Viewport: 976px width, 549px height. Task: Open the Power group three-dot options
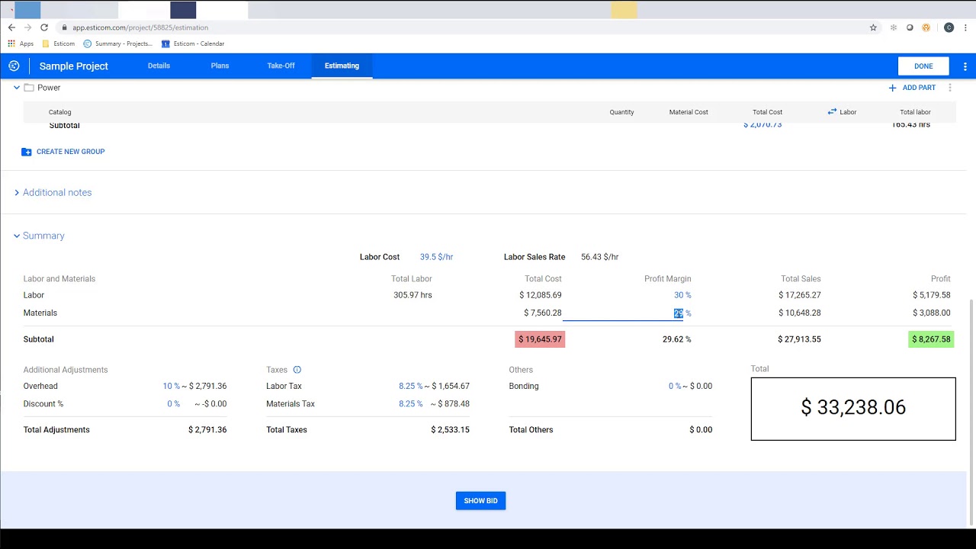tap(950, 88)
